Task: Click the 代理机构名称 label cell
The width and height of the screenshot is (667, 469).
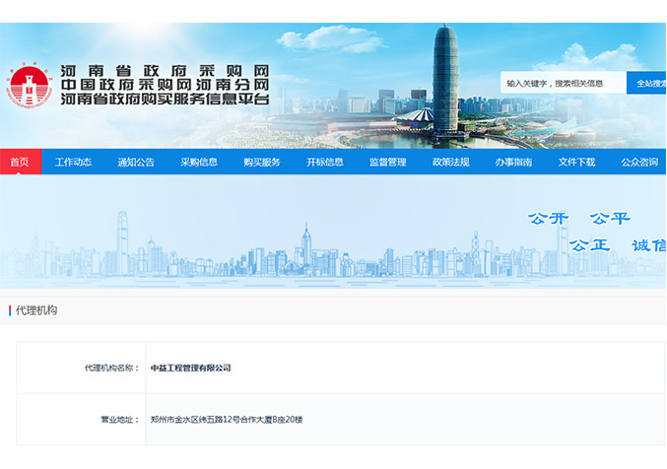Action: [x=81, y=368]
